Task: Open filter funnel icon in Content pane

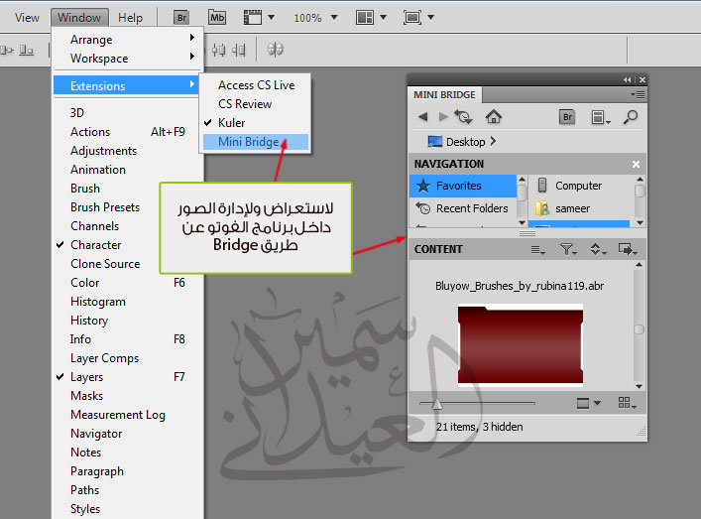Action: [x=568, y=249]
